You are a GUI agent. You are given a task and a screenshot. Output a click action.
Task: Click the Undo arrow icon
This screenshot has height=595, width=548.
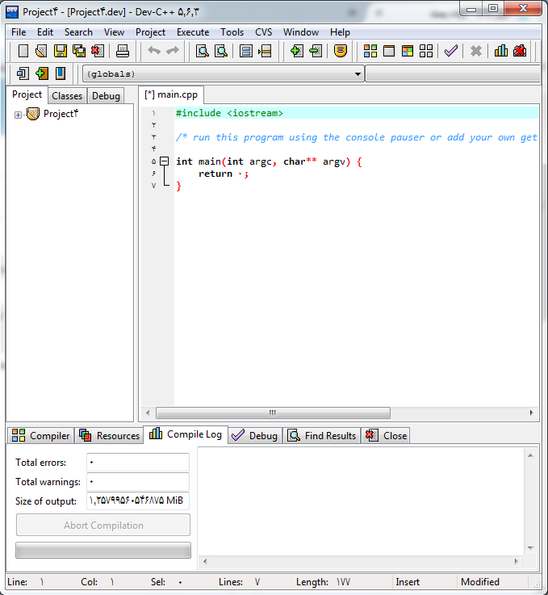[x=154, y=51]
